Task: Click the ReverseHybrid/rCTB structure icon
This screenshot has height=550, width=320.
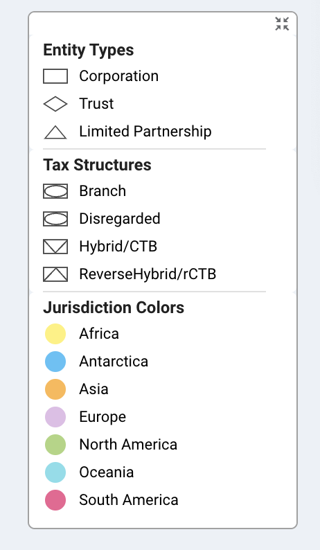Action: pos(55,274)
